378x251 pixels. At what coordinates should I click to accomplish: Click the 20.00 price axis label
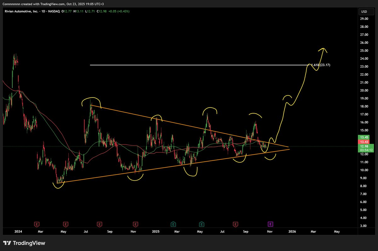tap(364, 91)
